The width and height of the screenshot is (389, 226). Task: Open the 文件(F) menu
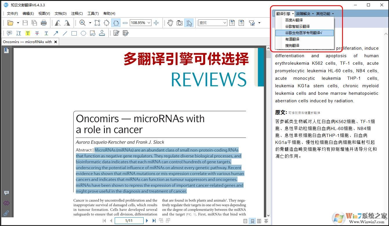[x=12, y=14]
